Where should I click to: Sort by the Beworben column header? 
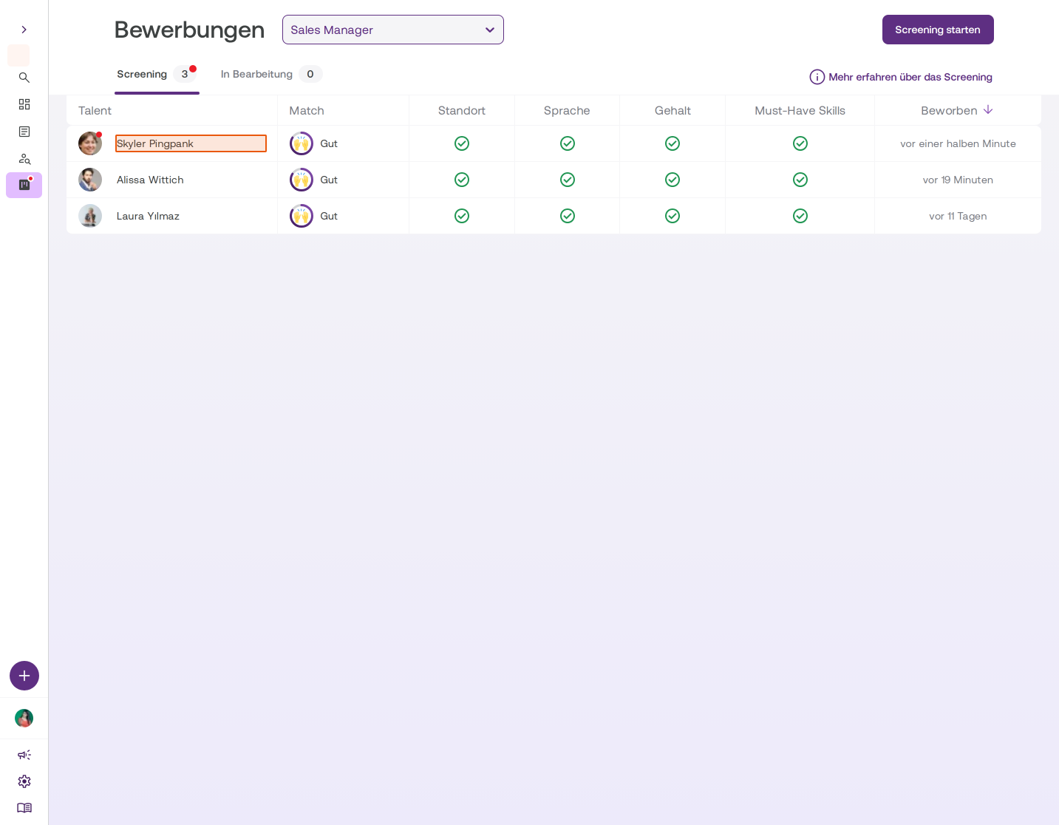[957, 110]
